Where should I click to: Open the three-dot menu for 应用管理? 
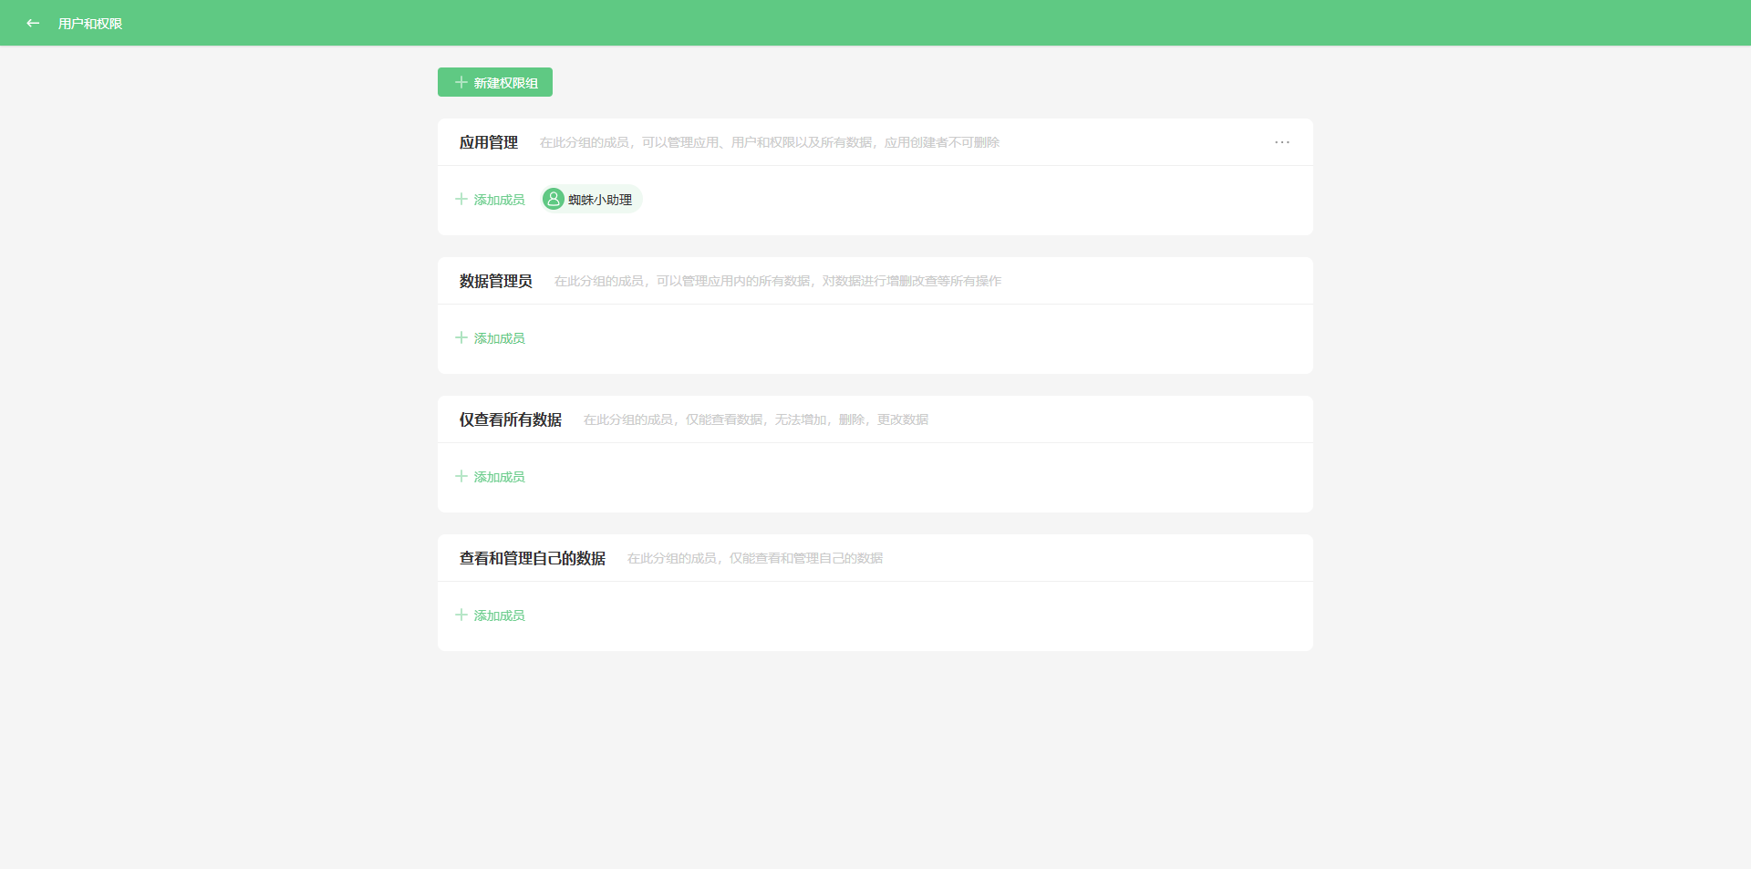pyautogui.click(x=1282, y=142)
